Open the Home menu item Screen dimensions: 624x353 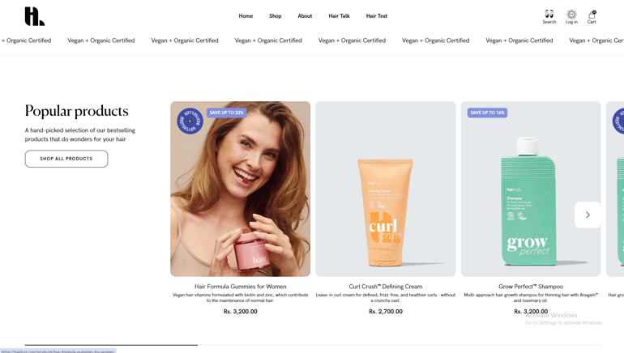pos(246,16)
